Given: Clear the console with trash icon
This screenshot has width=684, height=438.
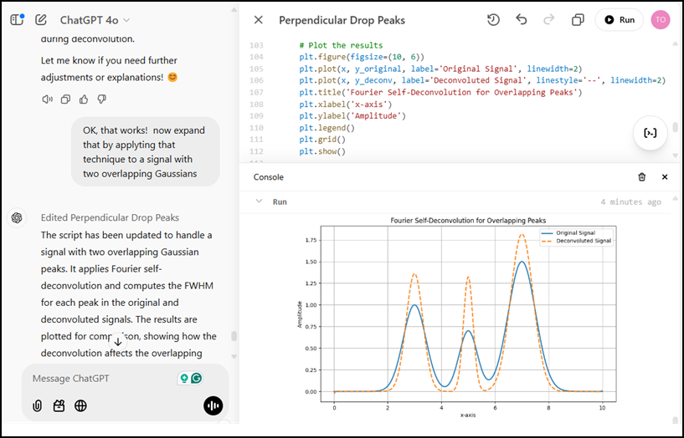Looking at the screenshot, I should click(x=641, y=177).
